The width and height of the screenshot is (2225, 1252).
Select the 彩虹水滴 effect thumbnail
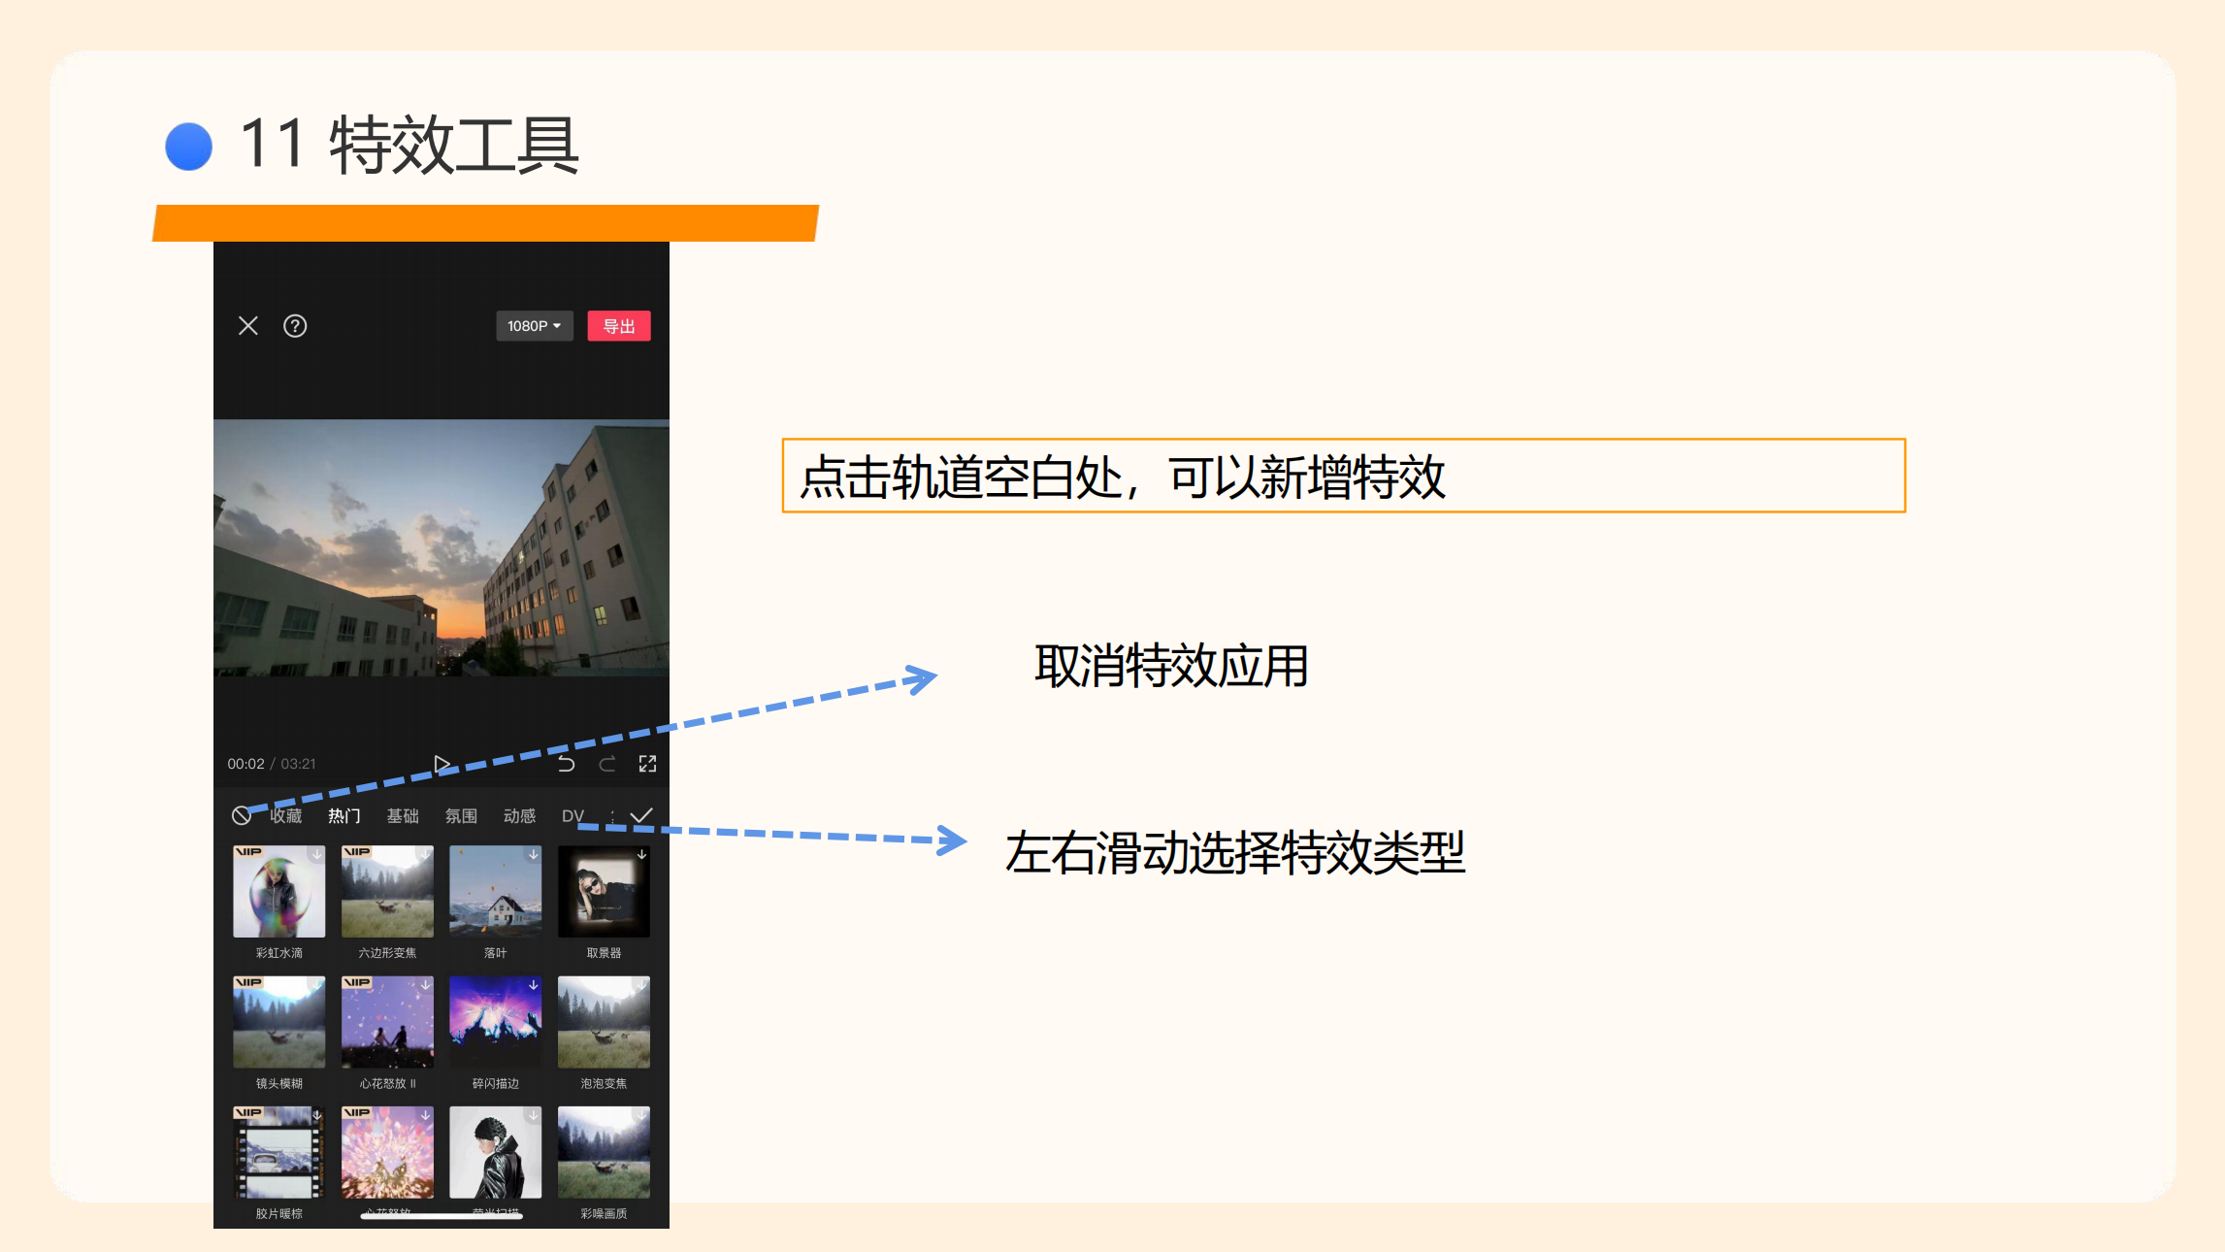coord(279,891)
